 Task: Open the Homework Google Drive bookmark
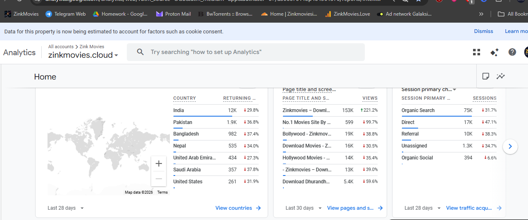pos(120,14)
